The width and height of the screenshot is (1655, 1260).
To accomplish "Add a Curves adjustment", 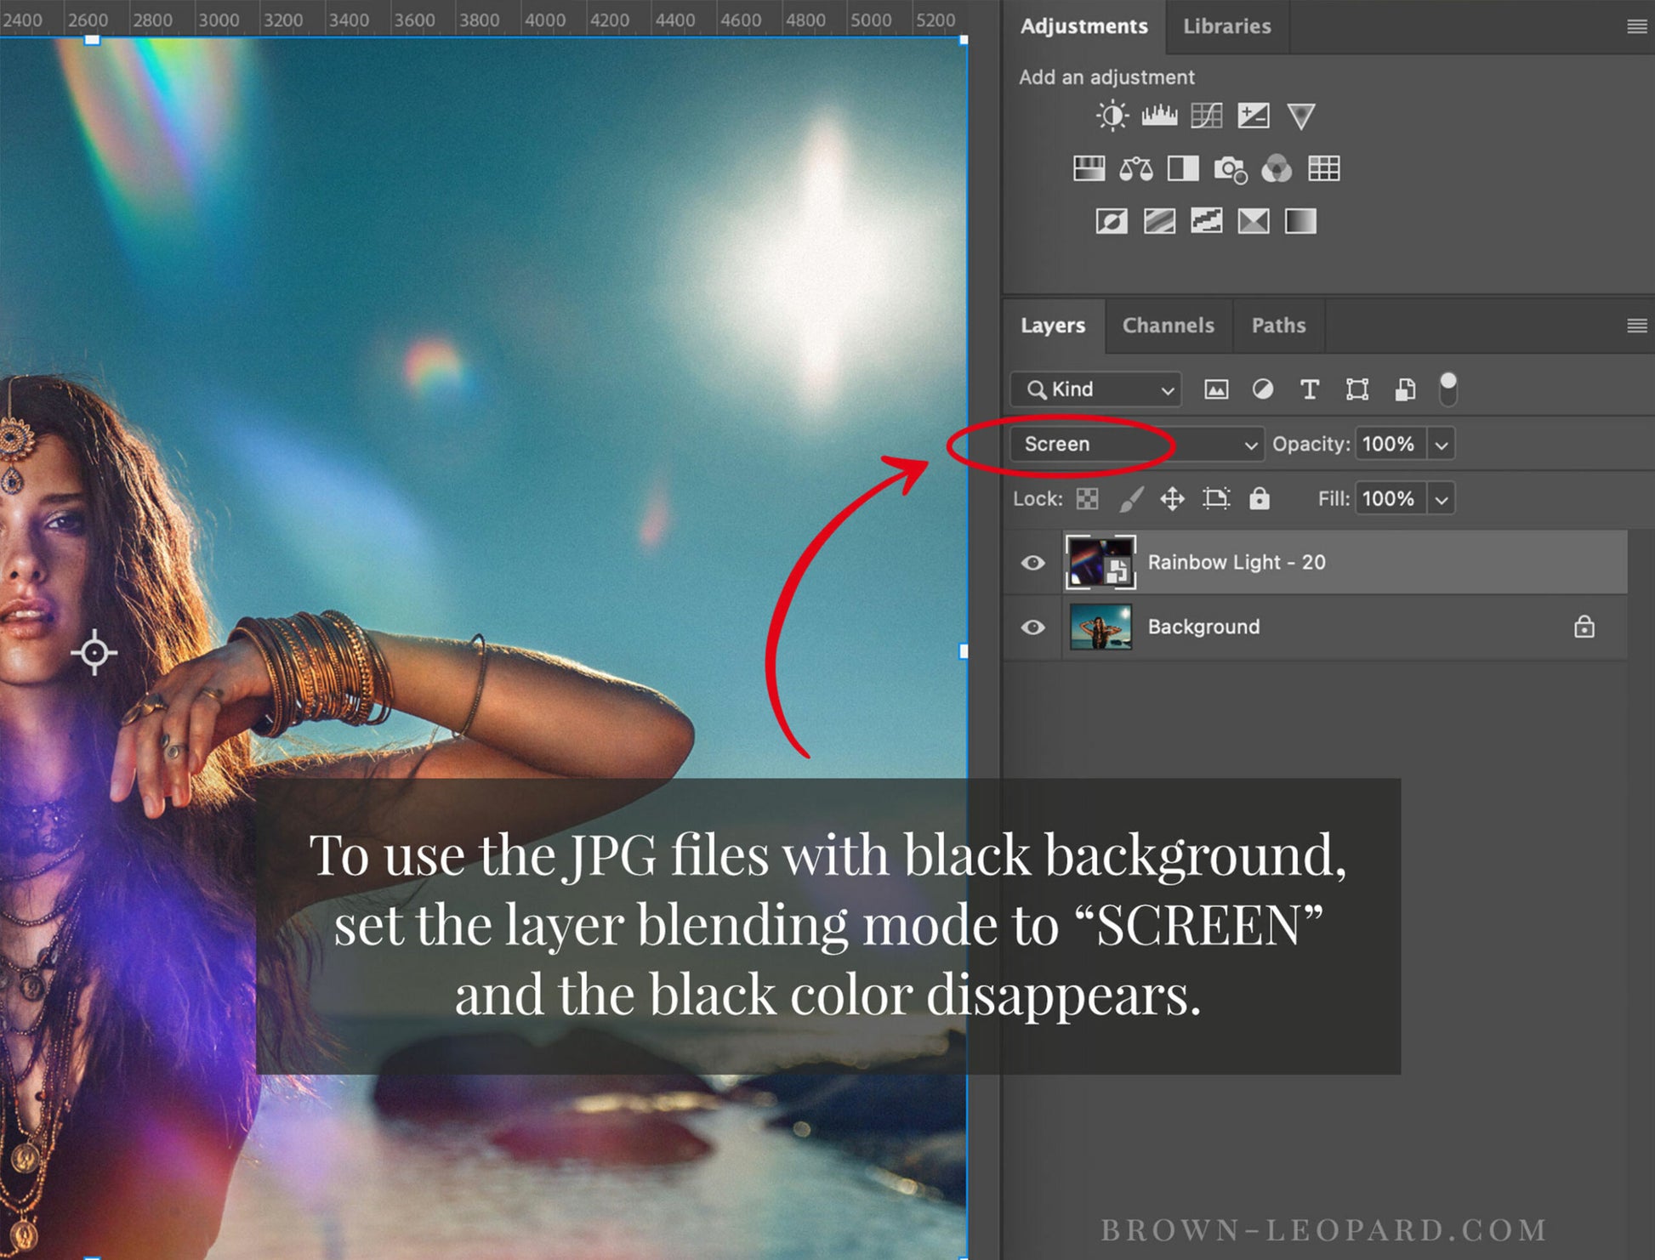I will coord(1206,116).
